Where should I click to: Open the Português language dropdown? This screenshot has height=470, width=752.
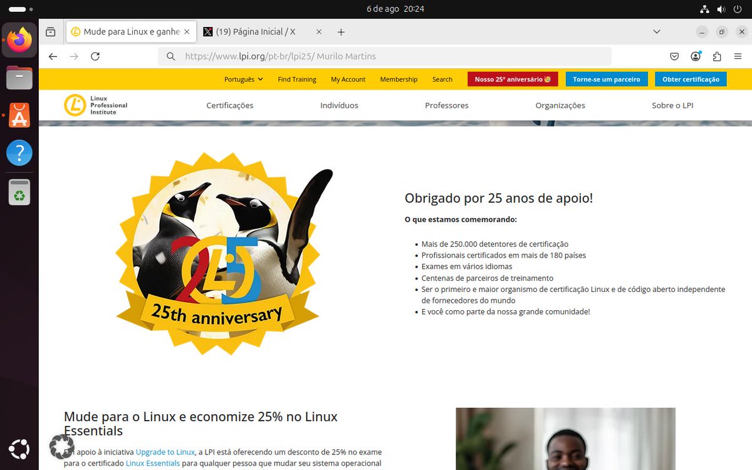pos(244,80)
